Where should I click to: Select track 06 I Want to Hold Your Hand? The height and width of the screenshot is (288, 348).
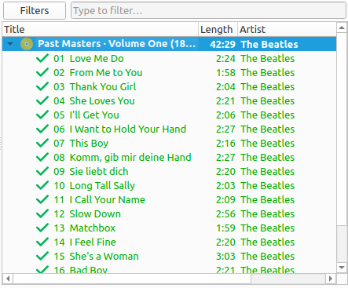tap(170, 129)
